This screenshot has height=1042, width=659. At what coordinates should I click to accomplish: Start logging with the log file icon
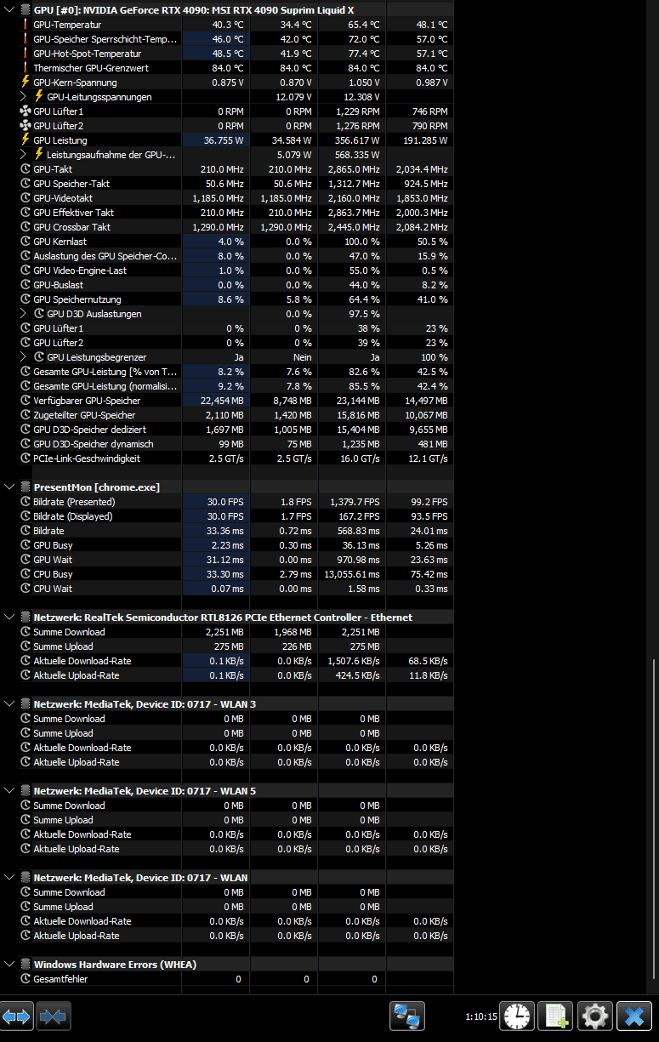point(556,1016)
